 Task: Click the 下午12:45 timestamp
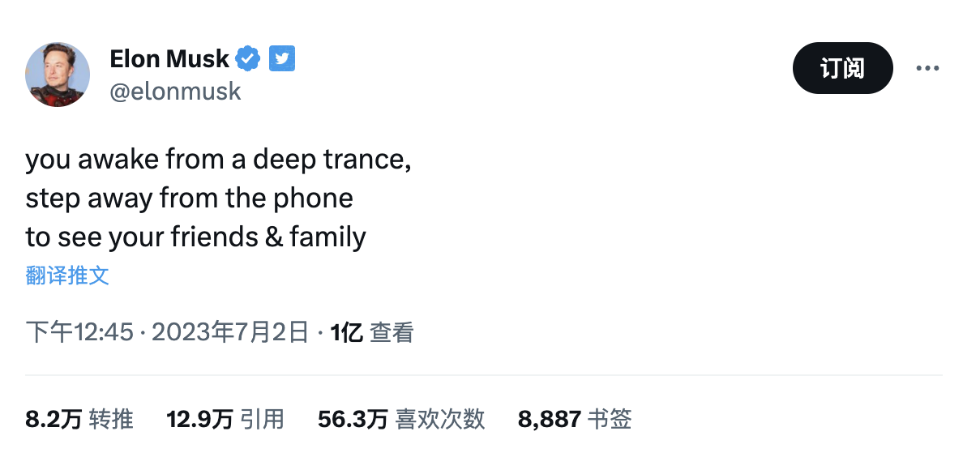79,332
